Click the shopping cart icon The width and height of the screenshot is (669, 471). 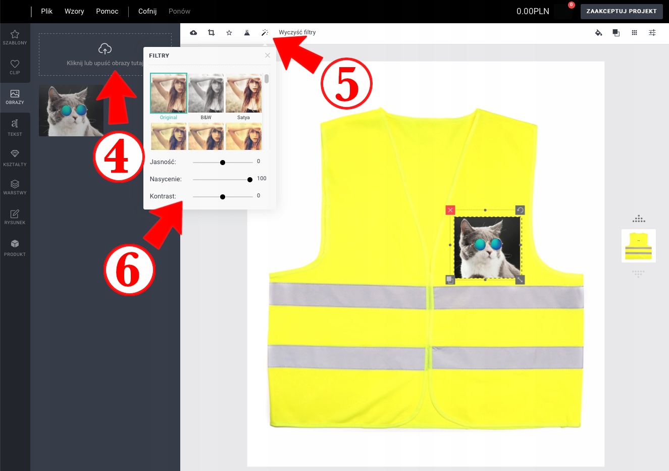563,11
